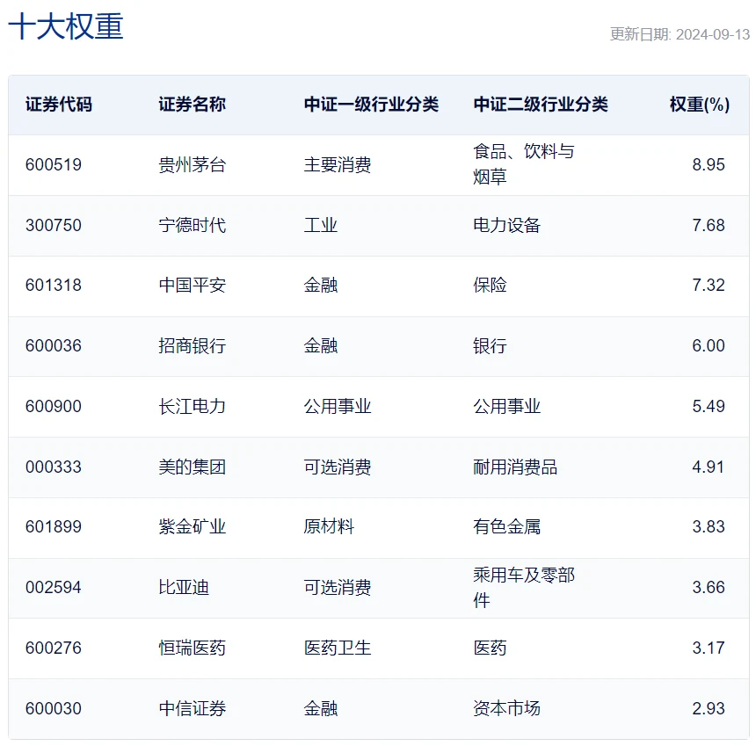Click the weight value 3.66

point(709,588)
